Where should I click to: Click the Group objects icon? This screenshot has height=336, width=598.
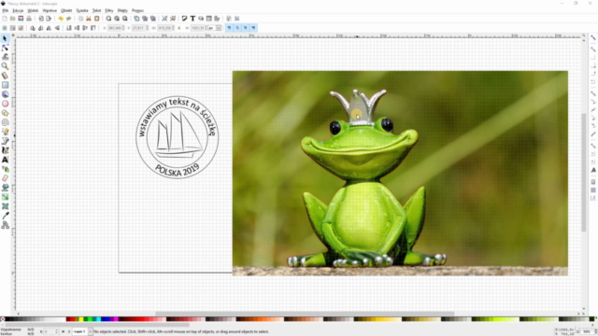click(164, 19)
